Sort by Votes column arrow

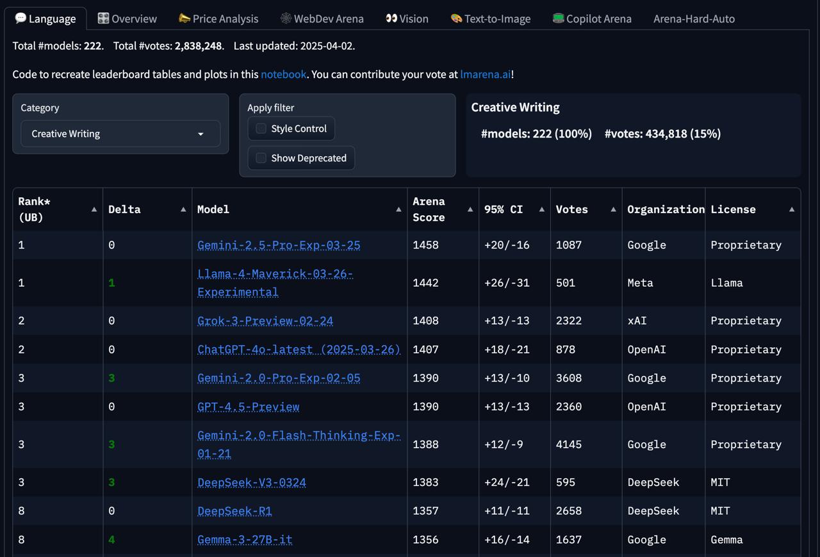click(x=613, y=209)
